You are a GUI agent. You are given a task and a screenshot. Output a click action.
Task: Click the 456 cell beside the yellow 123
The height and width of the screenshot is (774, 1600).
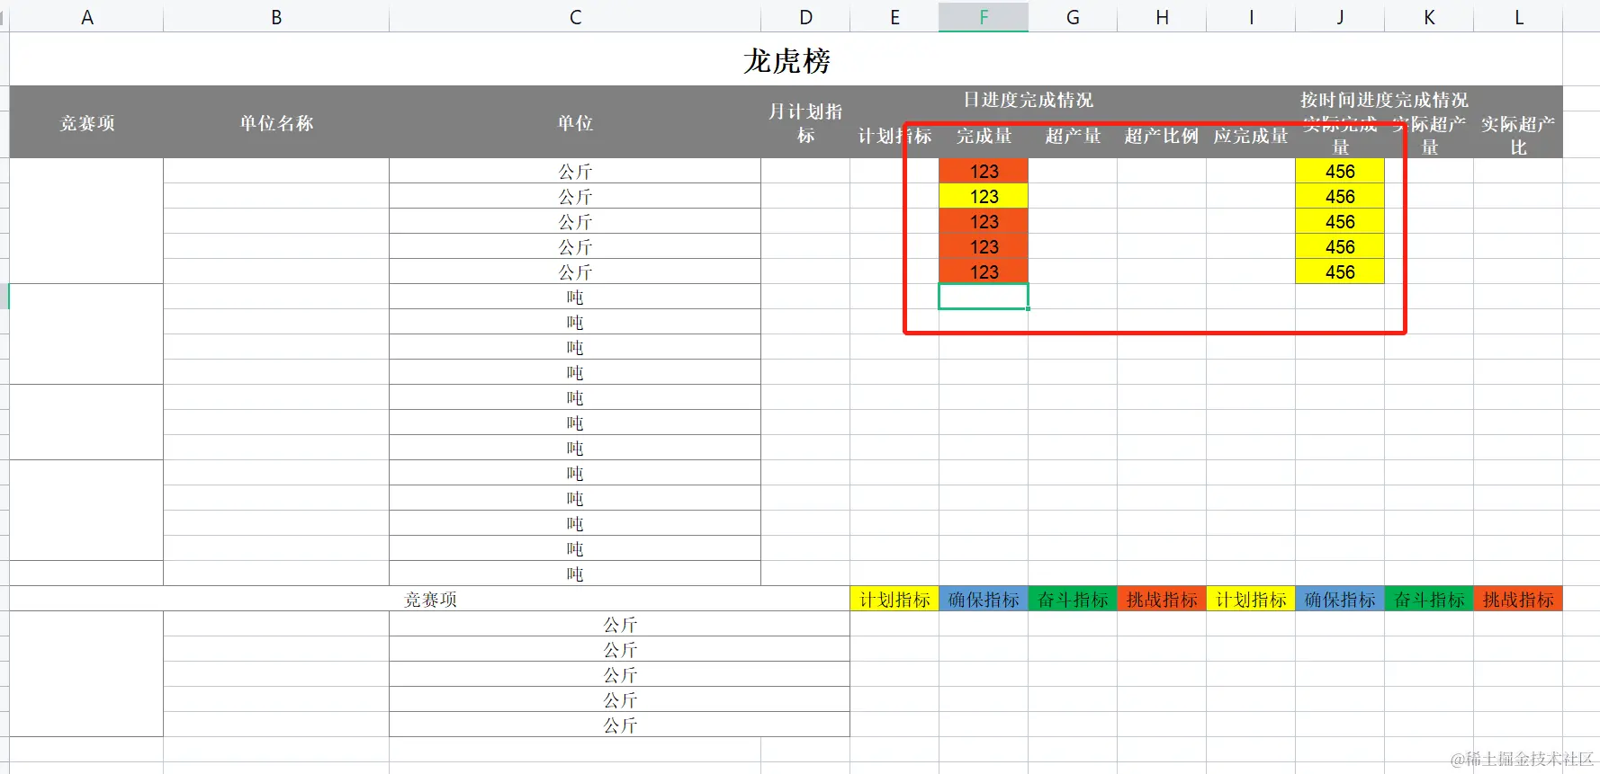coord(1340,196)
